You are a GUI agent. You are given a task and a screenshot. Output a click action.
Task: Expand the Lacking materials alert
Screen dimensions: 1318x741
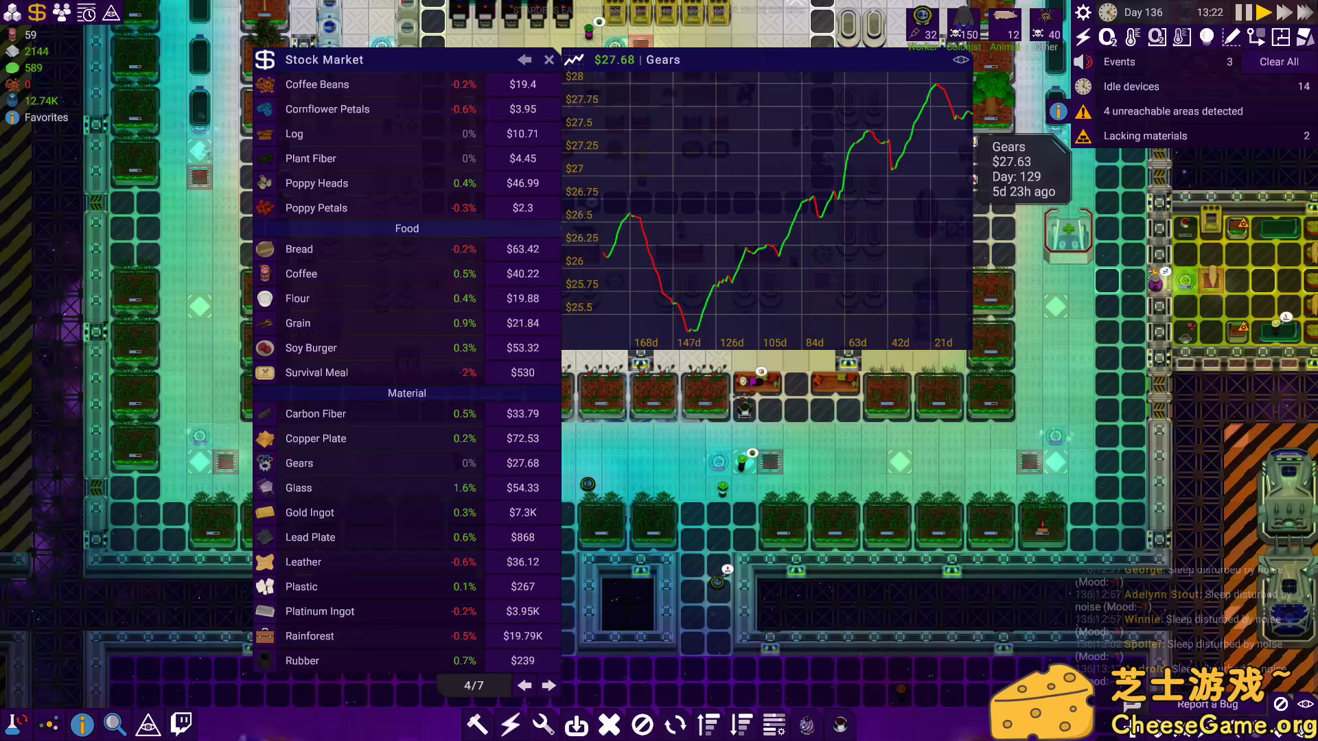[x=1145, y=136]
